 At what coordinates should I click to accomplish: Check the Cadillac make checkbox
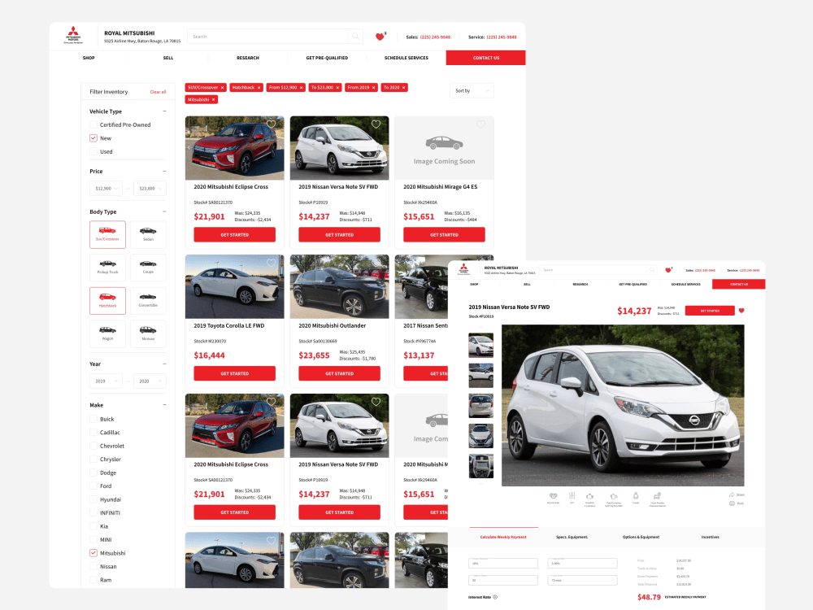pyautogui.click(x=93, y=433)
